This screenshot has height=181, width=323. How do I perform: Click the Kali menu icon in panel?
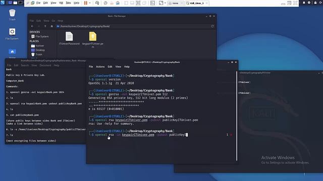pyautogui.click(x=3, y=3)
